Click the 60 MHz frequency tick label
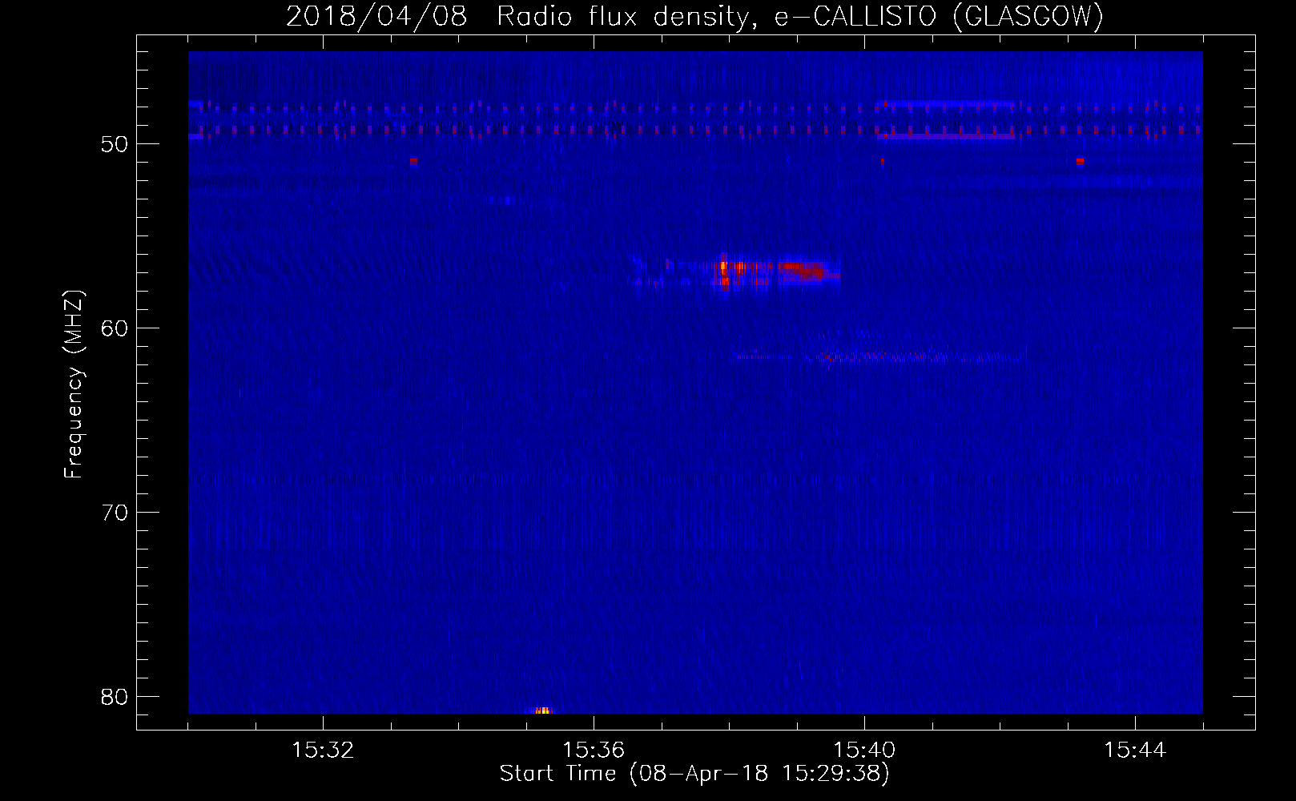 115,328
